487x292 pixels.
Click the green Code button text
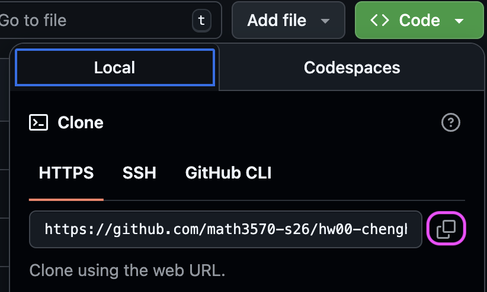[x=419, y=21]
